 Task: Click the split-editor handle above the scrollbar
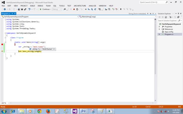(x=155, y=20)
